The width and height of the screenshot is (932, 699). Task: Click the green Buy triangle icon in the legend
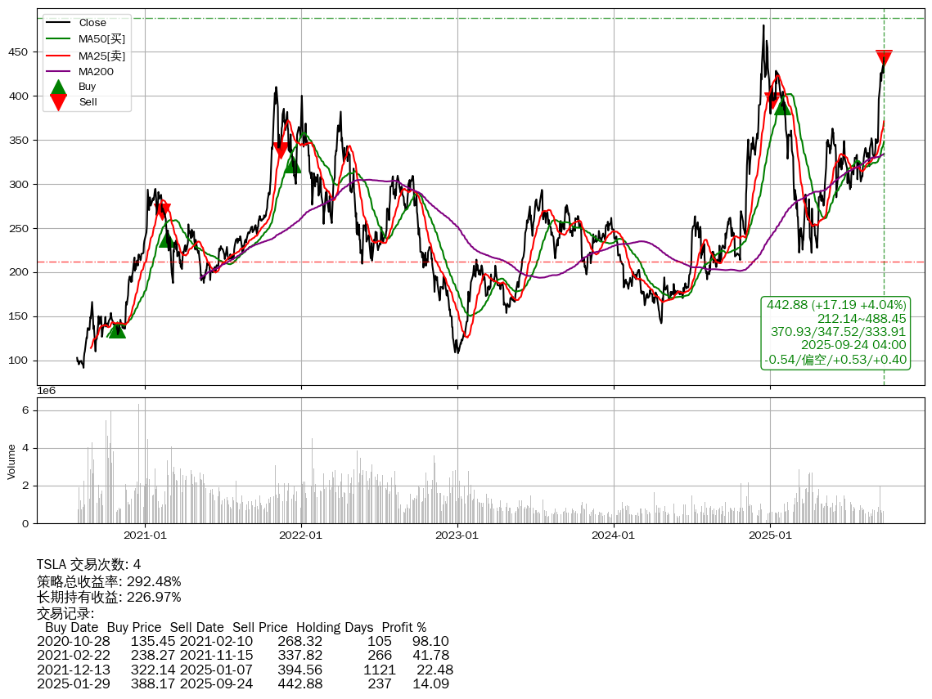pos(58,87)
